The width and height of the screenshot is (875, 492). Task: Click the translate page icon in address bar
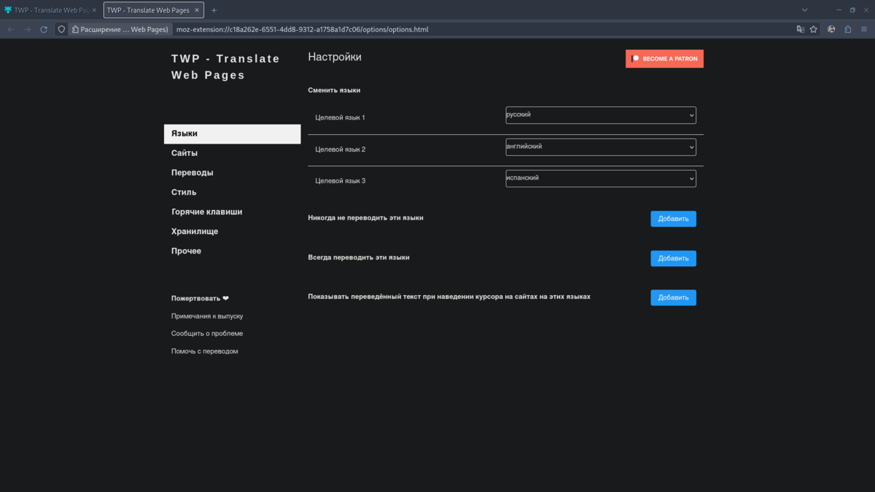coord(801,29)
